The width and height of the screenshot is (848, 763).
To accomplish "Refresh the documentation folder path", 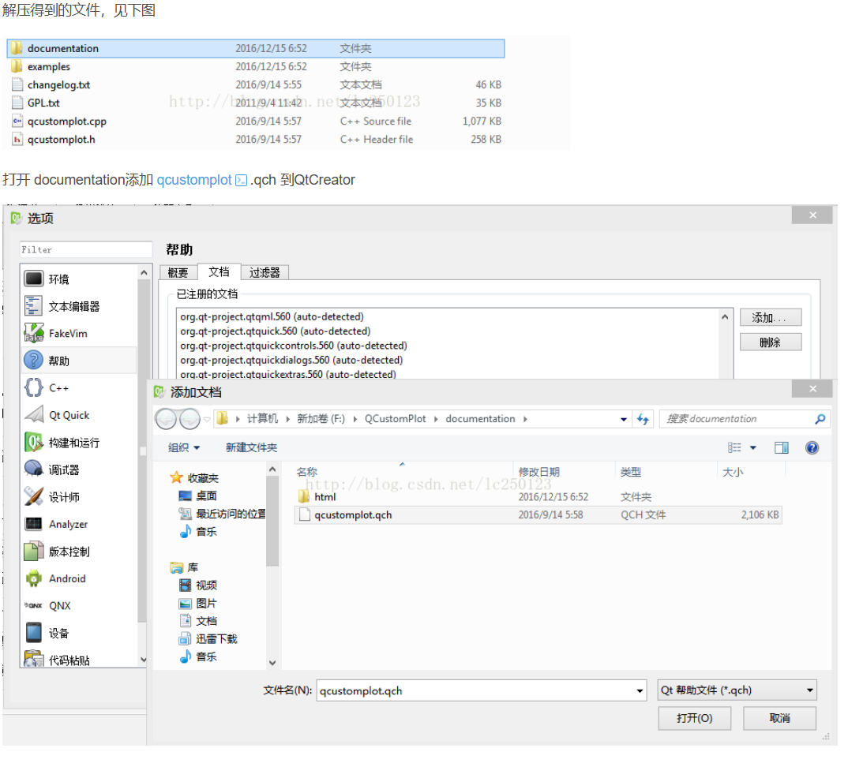I will (x=643, y=419).
